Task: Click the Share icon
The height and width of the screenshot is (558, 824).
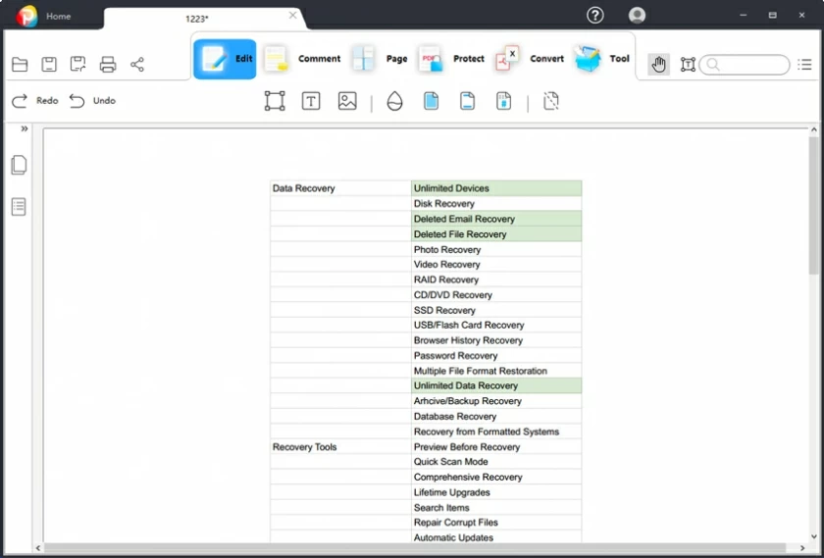Action: coord(137,64)
